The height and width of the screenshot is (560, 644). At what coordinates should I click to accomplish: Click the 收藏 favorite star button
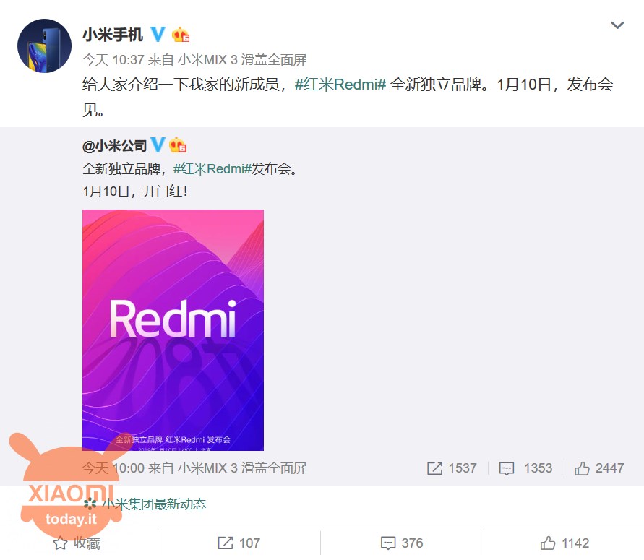coord(77,543)
